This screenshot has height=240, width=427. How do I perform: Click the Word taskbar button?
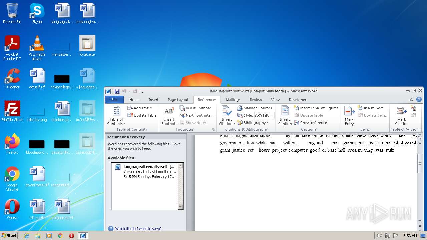click(83, 236)
